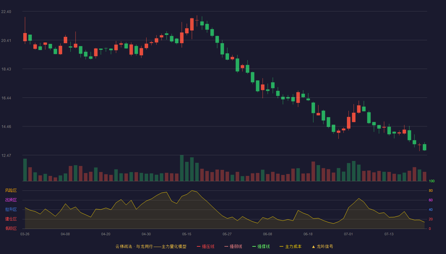
Task: Select the 拉升区 zone label
Action: (x=11, y=210)
